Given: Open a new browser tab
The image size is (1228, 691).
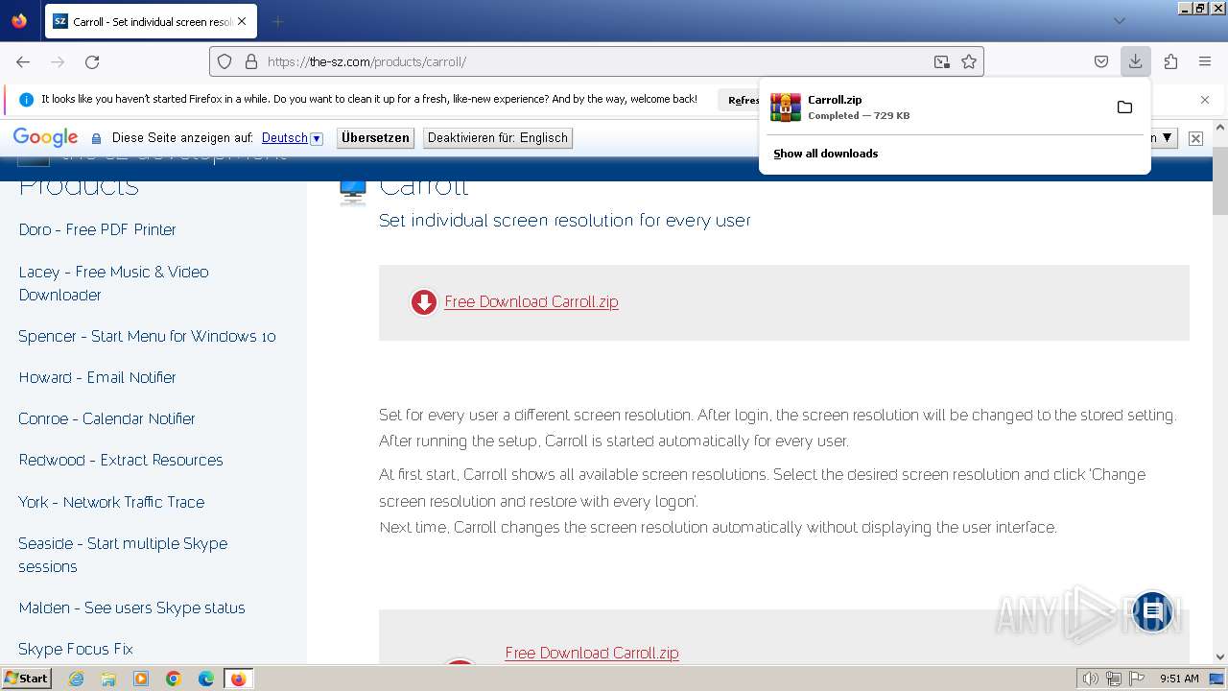Looking at the screenshot, I should (278, 21).
